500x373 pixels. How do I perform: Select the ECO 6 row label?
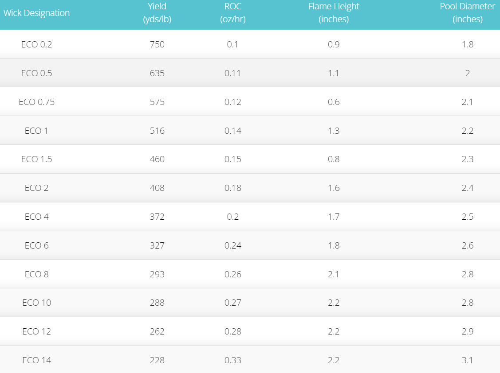tap(37, 245)
